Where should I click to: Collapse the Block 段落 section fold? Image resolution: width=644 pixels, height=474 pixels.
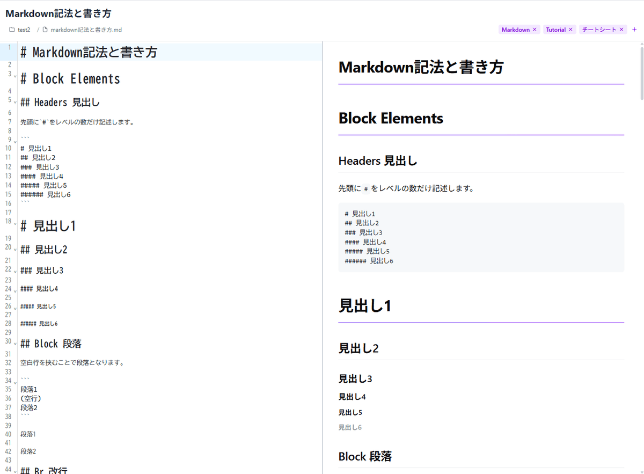15,344
